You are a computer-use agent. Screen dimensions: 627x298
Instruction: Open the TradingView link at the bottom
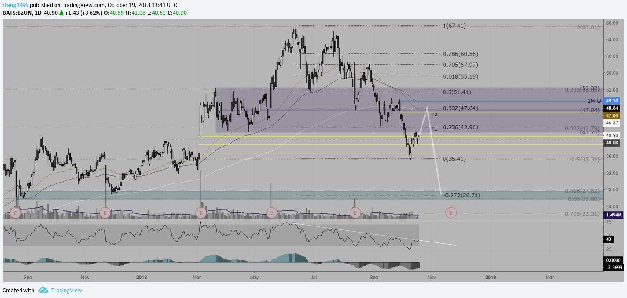coord(66,290)
